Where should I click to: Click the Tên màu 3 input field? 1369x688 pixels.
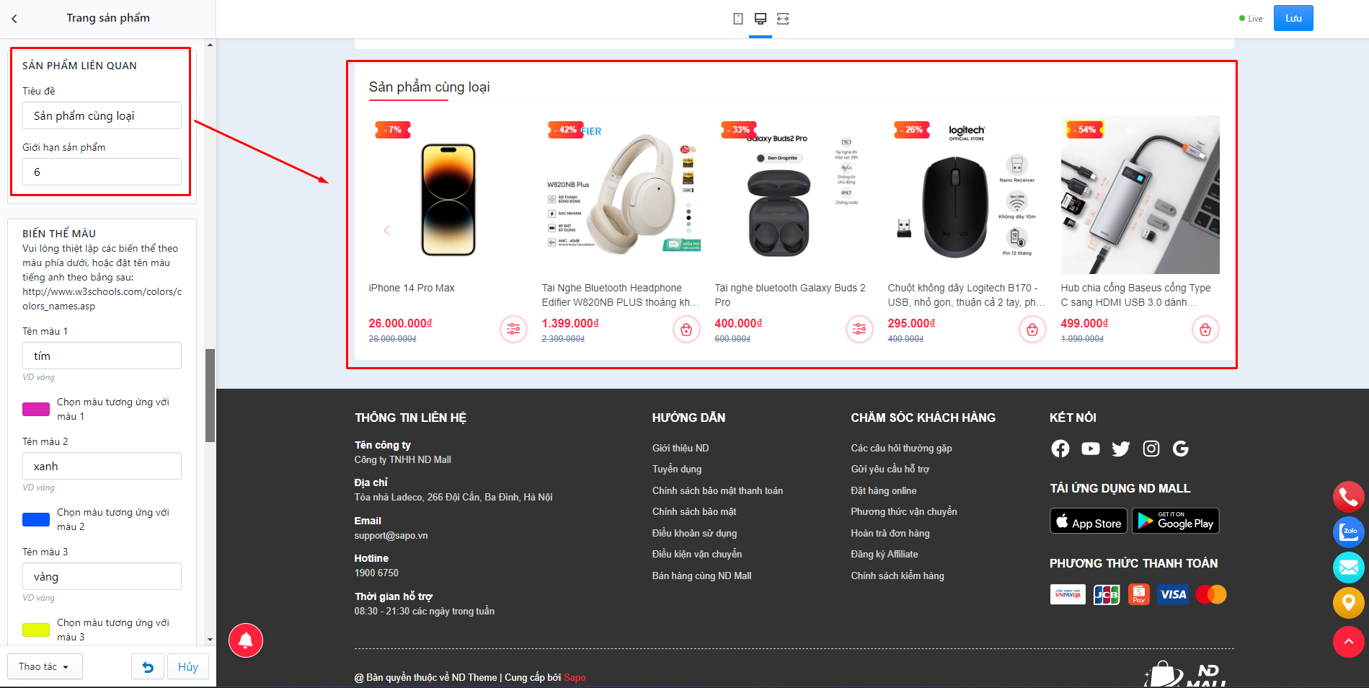(102, 576)
